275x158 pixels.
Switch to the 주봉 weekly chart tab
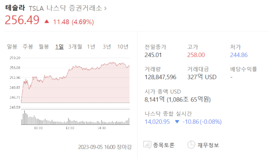[28, 46]
